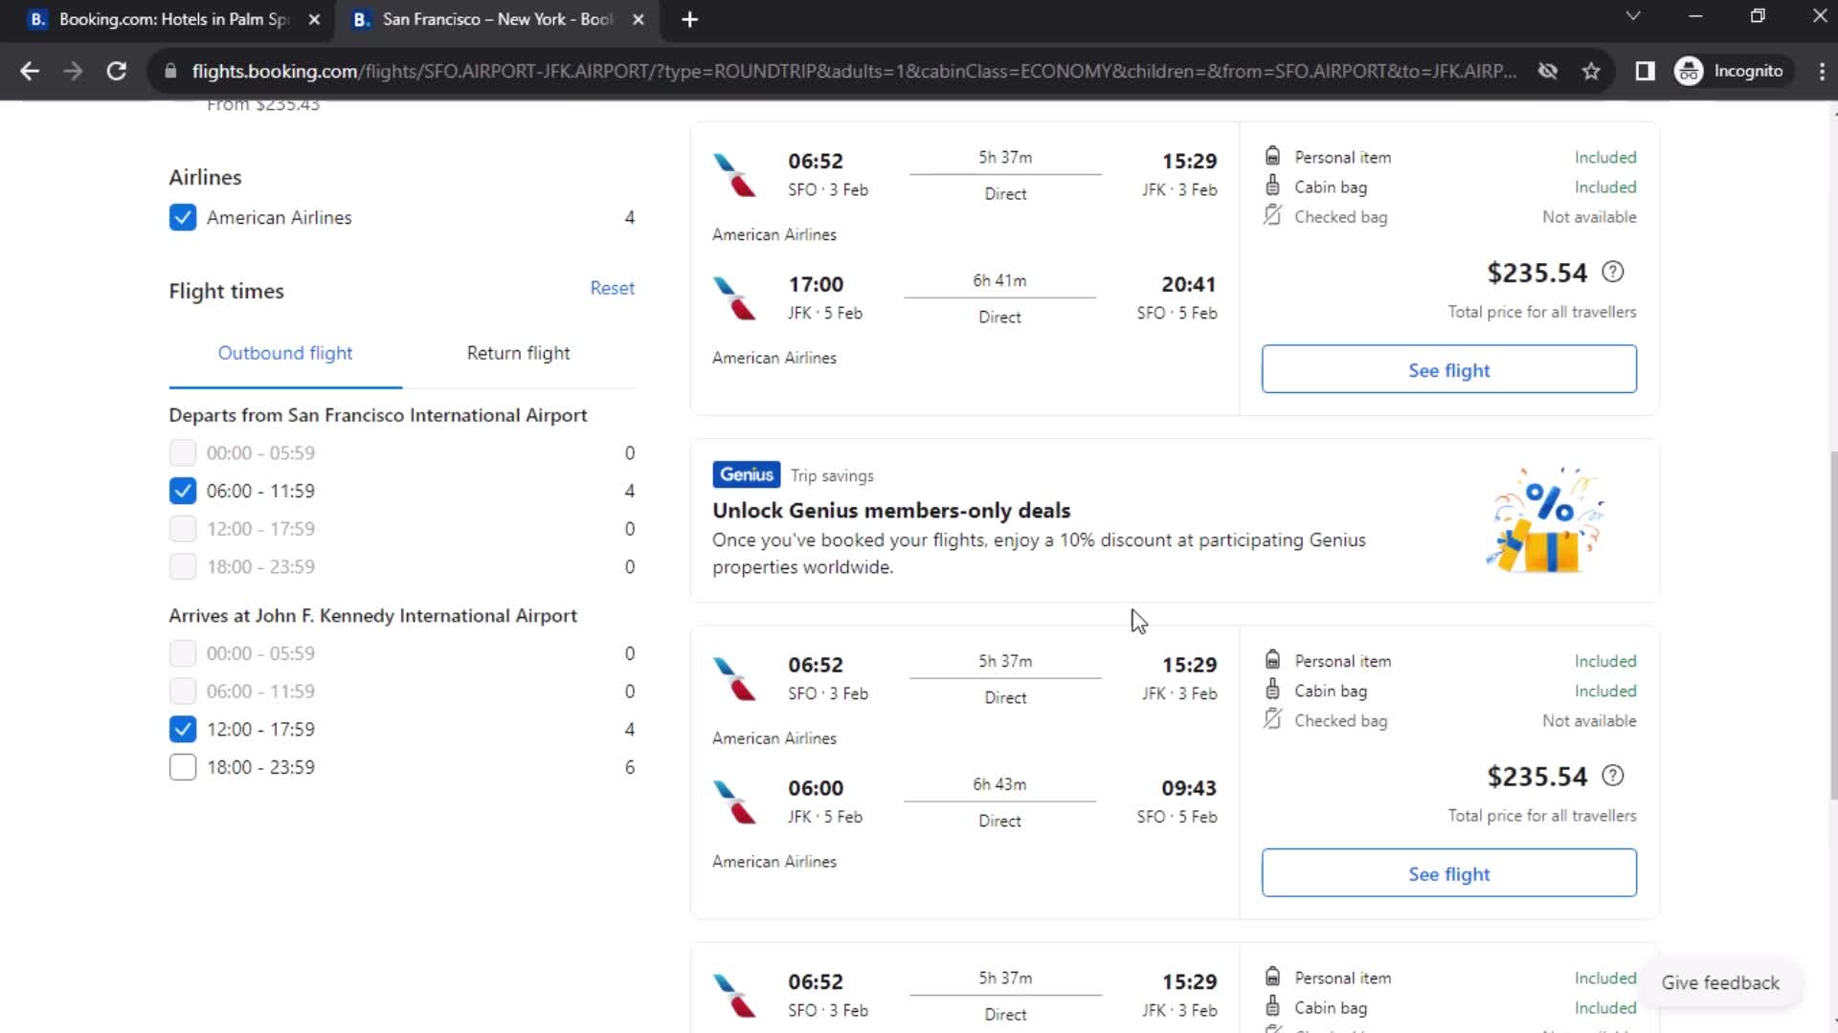Switch to the Return flight tab
The width and height of the screenshot is (1838, 1033).
pyautogui.click(x=518, y=353)
